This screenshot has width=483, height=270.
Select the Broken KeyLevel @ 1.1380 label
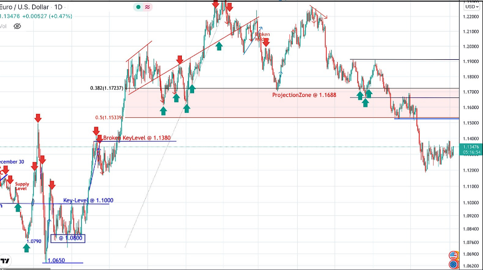click(136, 138)
